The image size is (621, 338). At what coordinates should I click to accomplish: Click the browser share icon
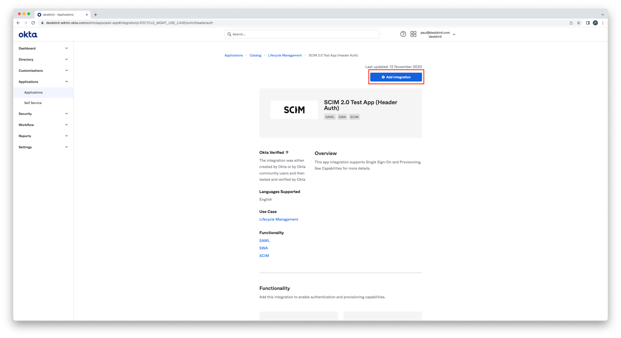(571, 23)
